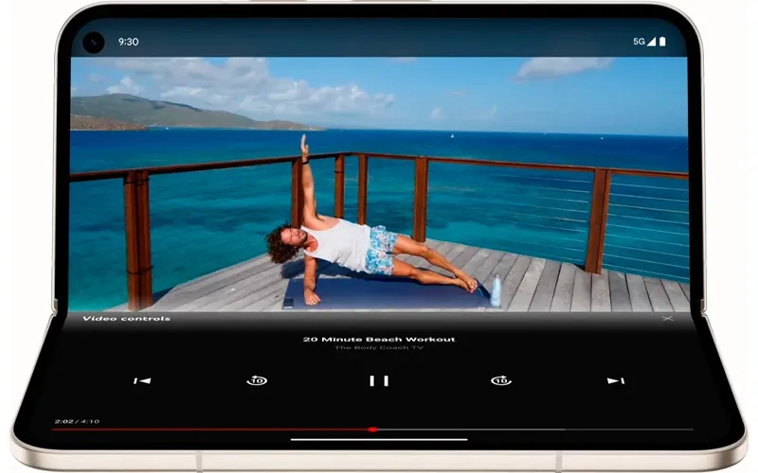Fast-forward the video 10 seconds

coord(501,380)
